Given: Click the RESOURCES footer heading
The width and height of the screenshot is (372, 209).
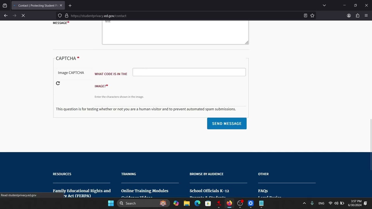Looking at the screenshot, I should 62,174.
